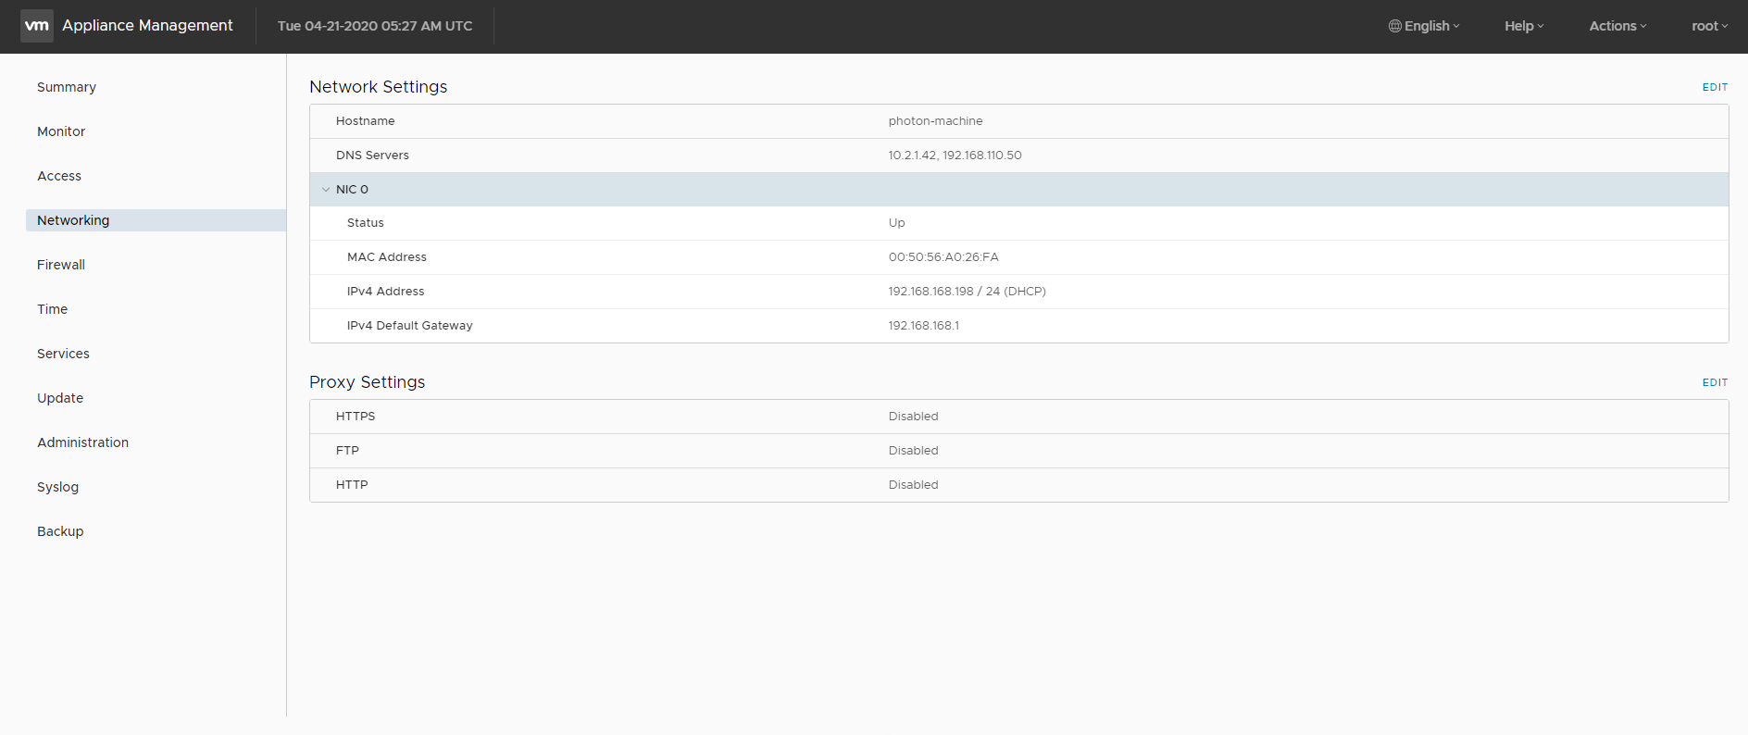Collapse the NIC 0 section chevron
The height and width of the screenshot is (735, 1748).
pos(326,190)
